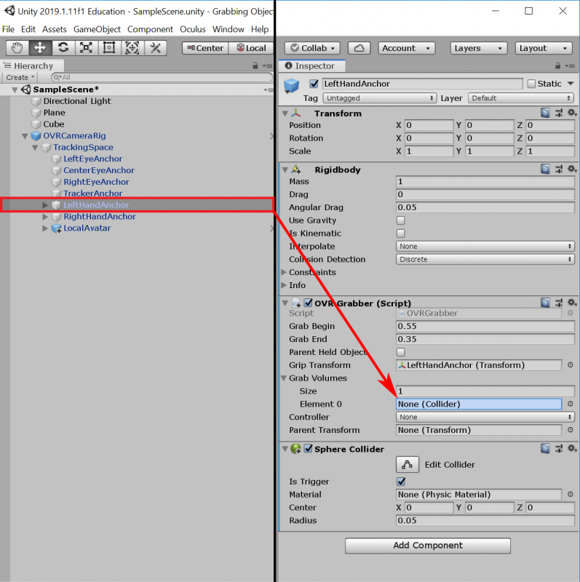The height and width of the screenshot is (582, 580).
Task: Uncheck Is Trigger checkbox
Action: (401, 482)
